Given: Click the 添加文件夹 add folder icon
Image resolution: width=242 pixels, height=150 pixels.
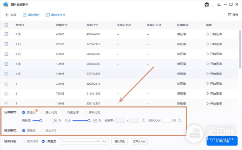Looking at the screenshot, I should click(47, 15).
